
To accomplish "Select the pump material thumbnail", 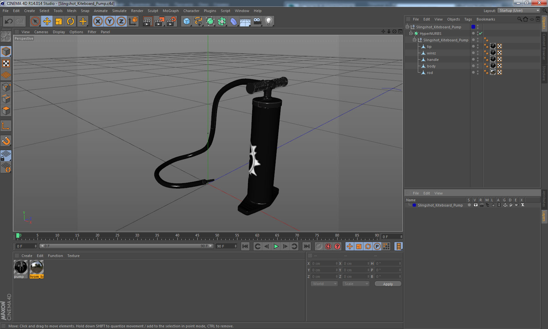I will [x=21, y=267].
